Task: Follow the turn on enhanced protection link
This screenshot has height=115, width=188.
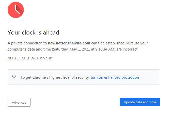Action: pyautogui.click(x=115, y=77)
